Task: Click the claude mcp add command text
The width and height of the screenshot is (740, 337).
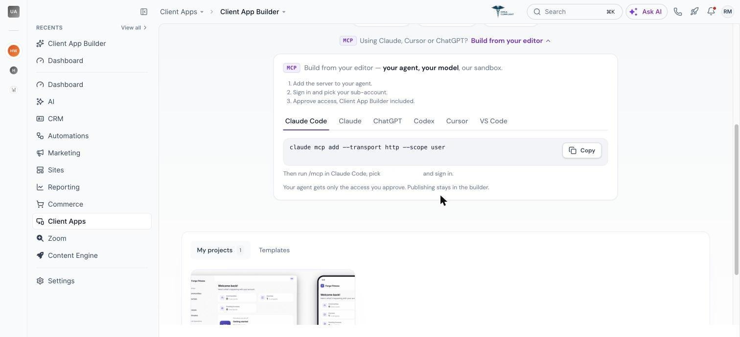Action: (x=367, y=147)
